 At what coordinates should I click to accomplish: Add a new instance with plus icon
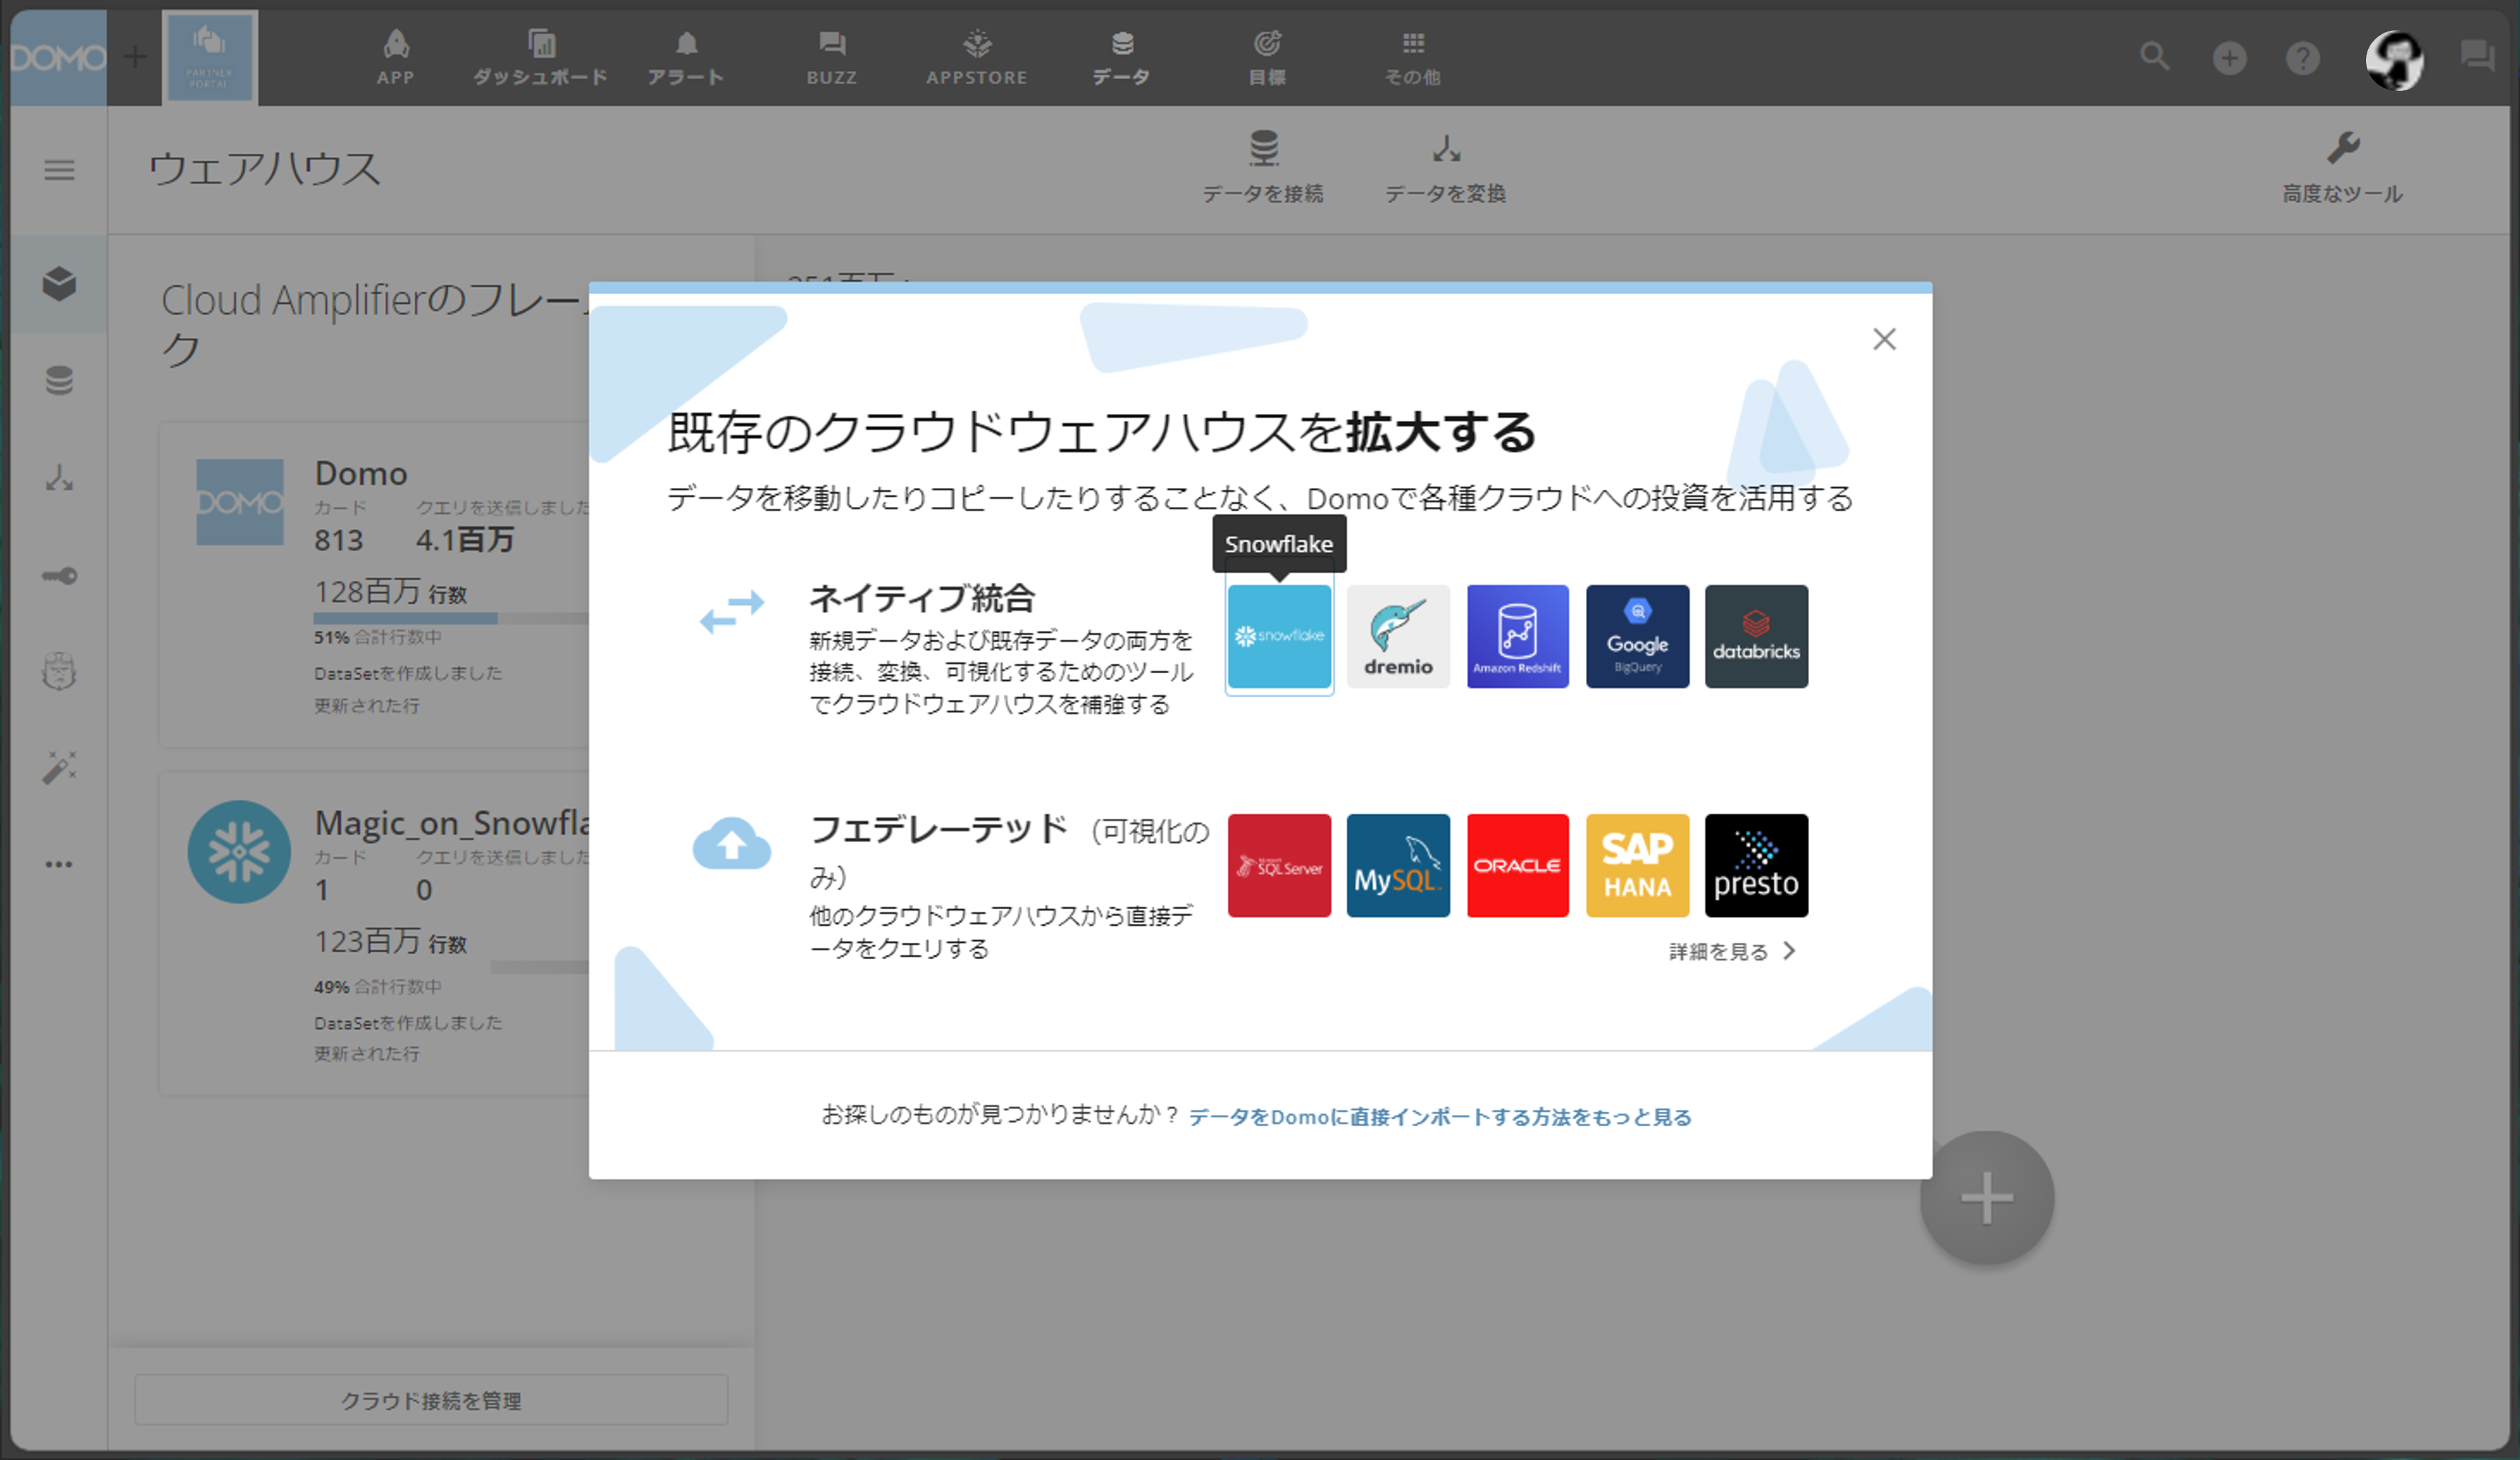pos(135,57)
